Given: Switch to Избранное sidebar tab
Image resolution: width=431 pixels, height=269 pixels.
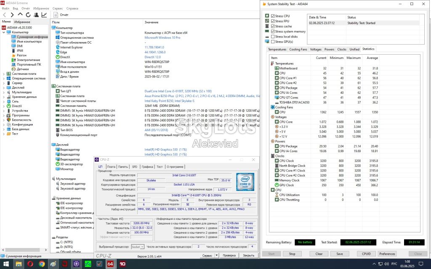Looking at the screenshot, I should (22, 22).
